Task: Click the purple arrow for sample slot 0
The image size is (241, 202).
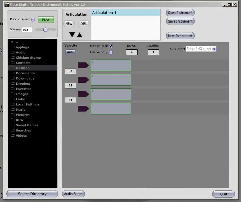Action: [x=83, y=65]
